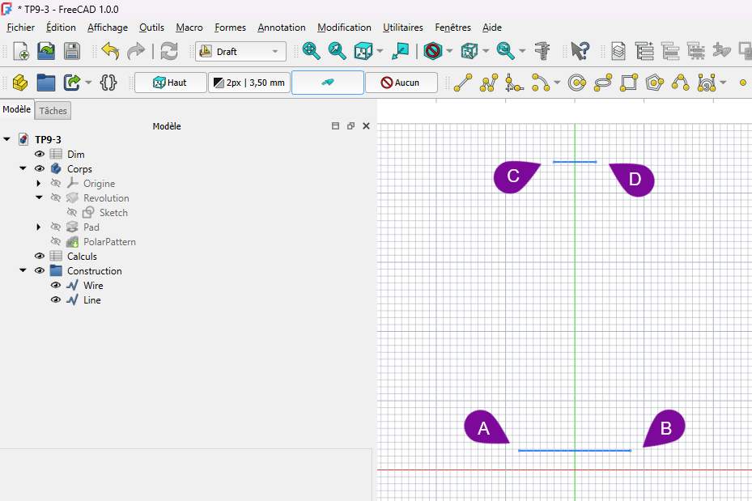
Task: Show the hidden Pad feature
Action: tap(56, 227)
